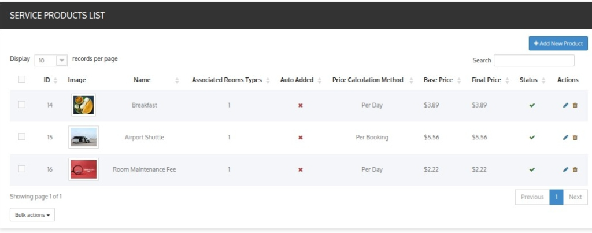The height and width of the screenshot is (233, 592).
Task: Open the Room Maintenance Fee thumbnail image
Action: pos(83,169)
